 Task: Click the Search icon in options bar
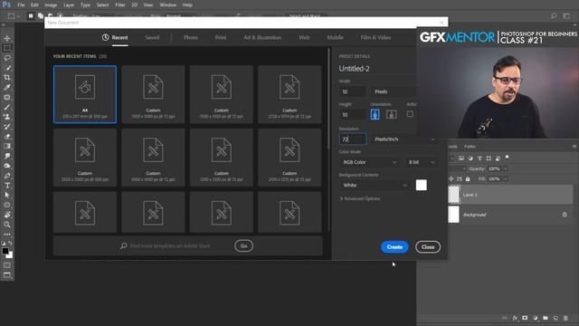point(554,16)
